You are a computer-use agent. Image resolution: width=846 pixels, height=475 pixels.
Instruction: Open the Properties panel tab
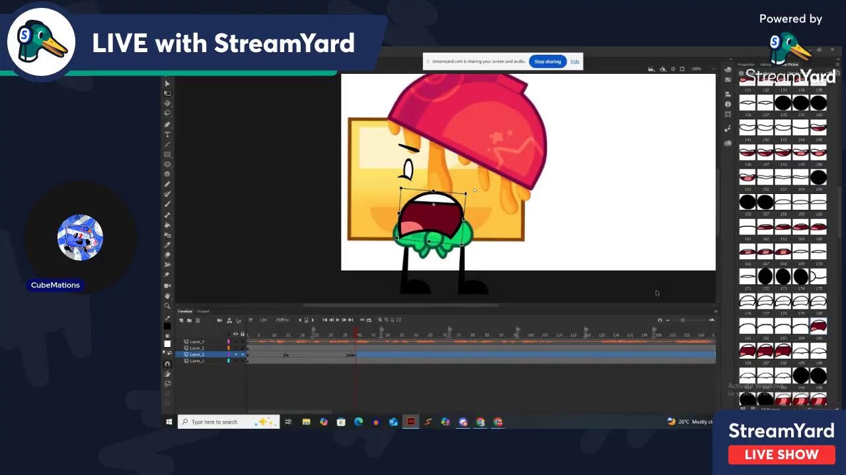[746, 65]
